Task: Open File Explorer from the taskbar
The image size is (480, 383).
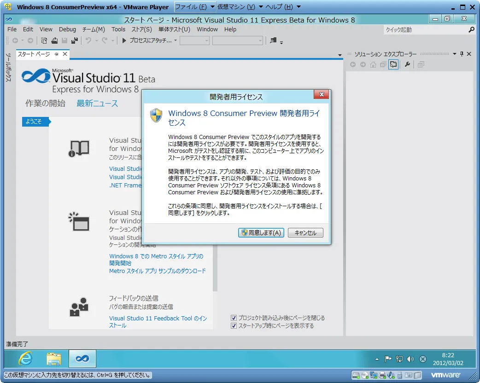Action: pyautogui.click(x=54, y=359)
